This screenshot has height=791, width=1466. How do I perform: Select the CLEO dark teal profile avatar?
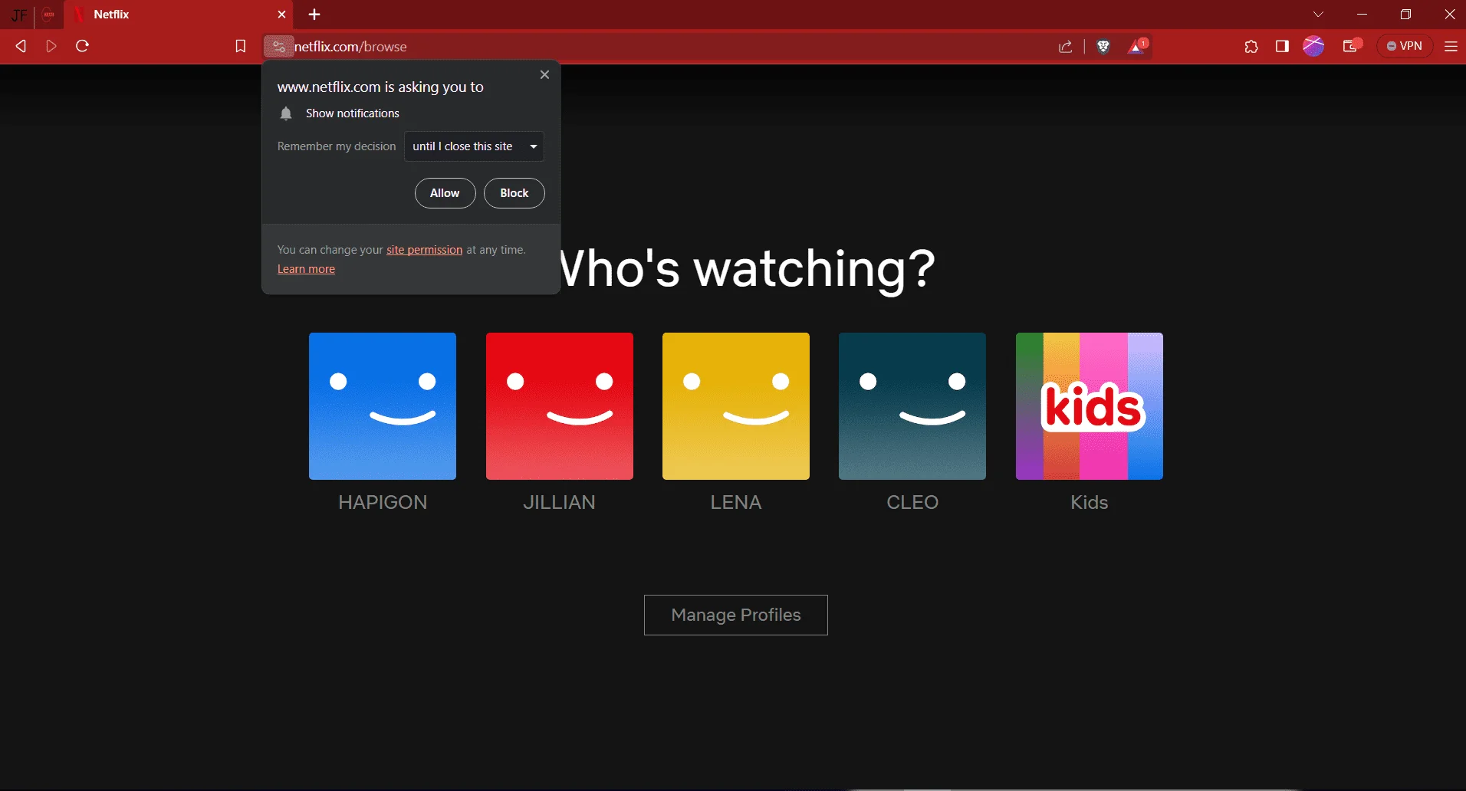click(912, 406)
